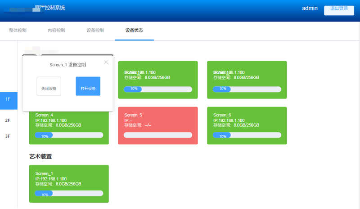Click Screen_6 存储空间 8.0GB/256GB text
Image resolution: width=360 pixels, height=209 pixels.
pos(236,125)
